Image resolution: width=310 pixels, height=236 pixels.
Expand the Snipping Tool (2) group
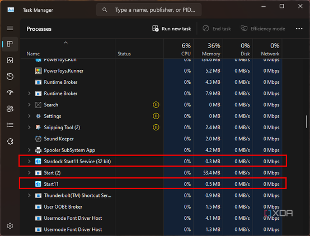[29, 128]
